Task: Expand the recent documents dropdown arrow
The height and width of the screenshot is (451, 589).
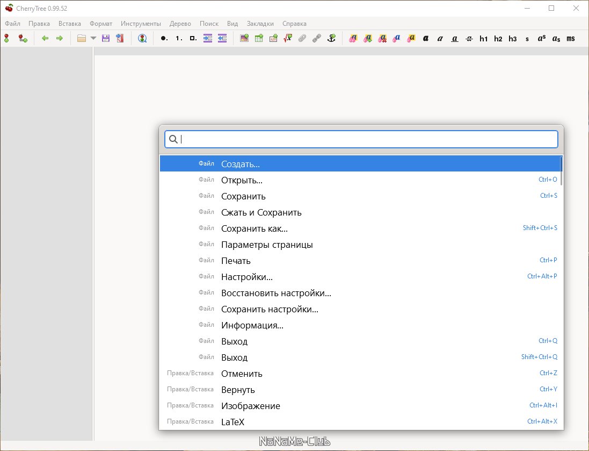Action: pos(93,38)
